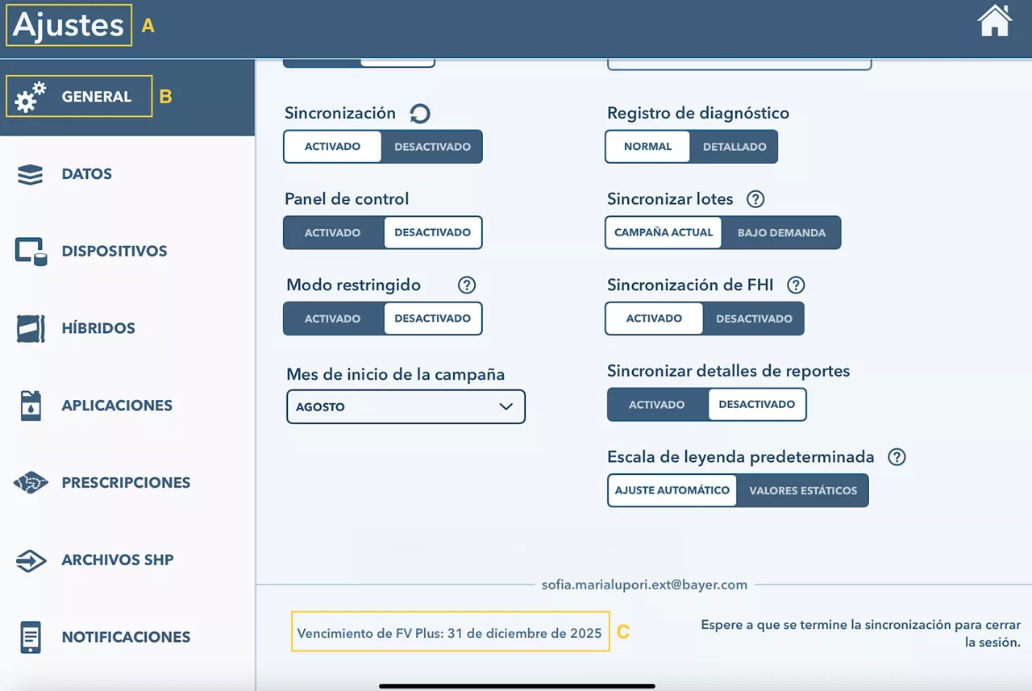Screen dimensions: 1032x691
Task: Choose Valores Estáticos for escala de leyenda
Action: point(802,490)
